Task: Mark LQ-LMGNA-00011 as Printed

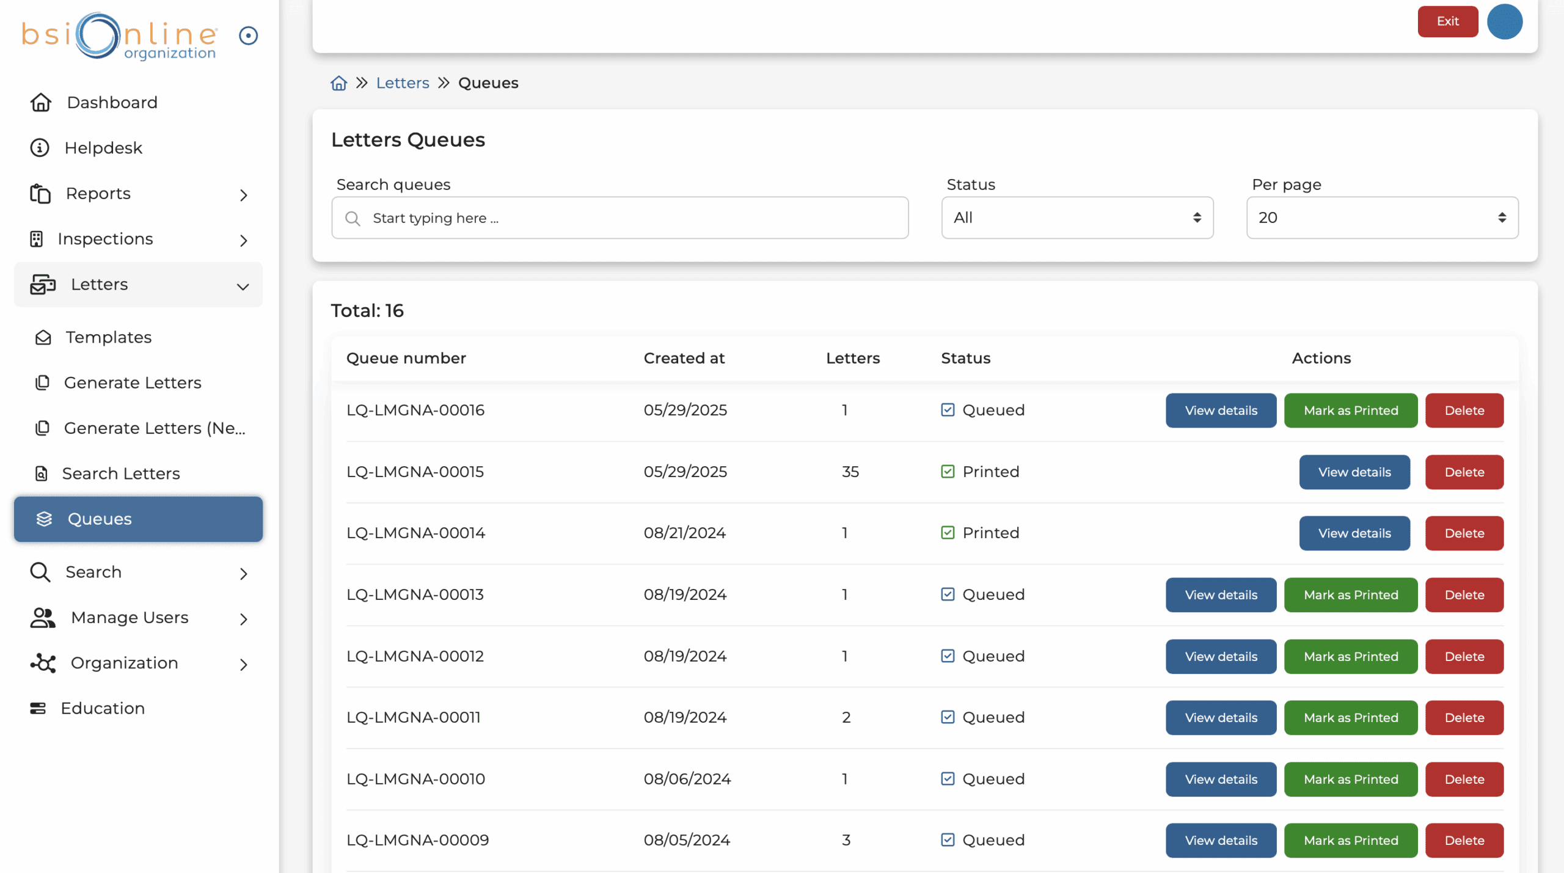Action: click(1350, 718)
